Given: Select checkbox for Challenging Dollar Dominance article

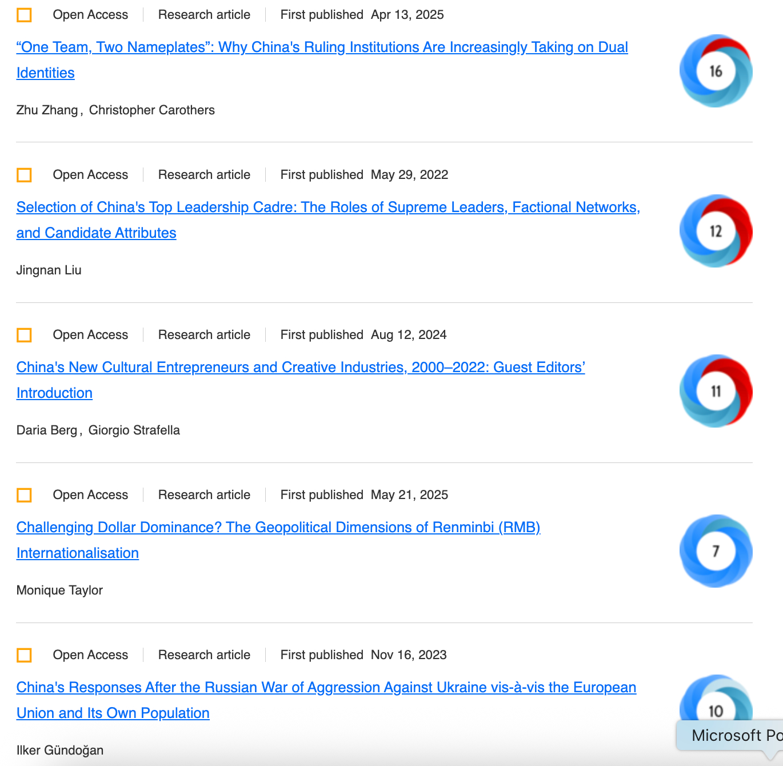Looking at the screenshot, I should [24, 495].
